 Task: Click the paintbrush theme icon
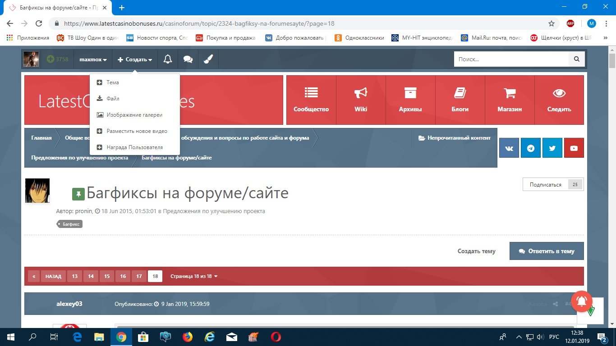click(x=208, y=59)
